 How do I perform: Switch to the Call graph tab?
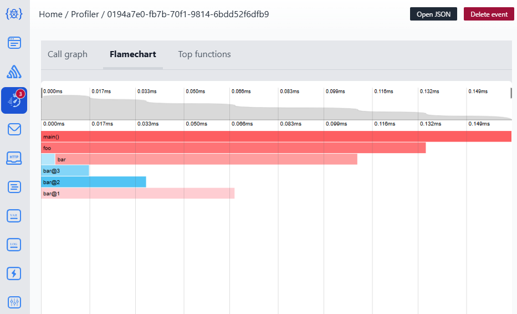coord(68,54)
